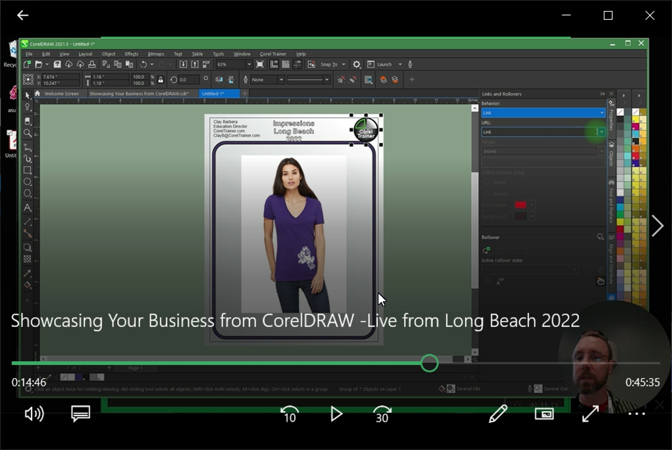Select the Pick tool in CorelDRAW toolbox

pyautogui.click(x=27, y=95)
